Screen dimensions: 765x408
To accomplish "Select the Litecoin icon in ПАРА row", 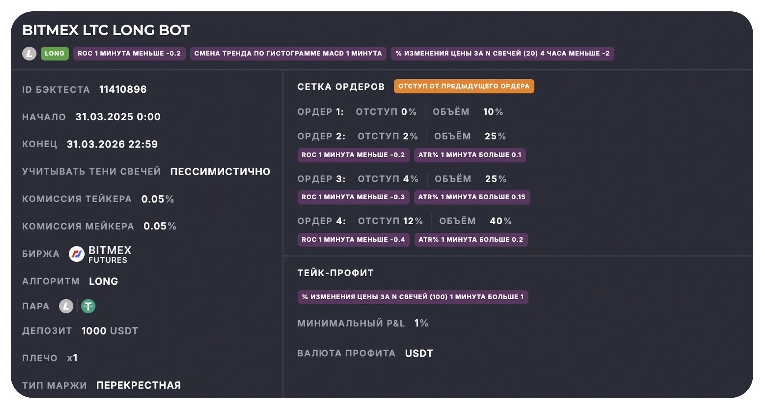I will [x=66, y=306].
